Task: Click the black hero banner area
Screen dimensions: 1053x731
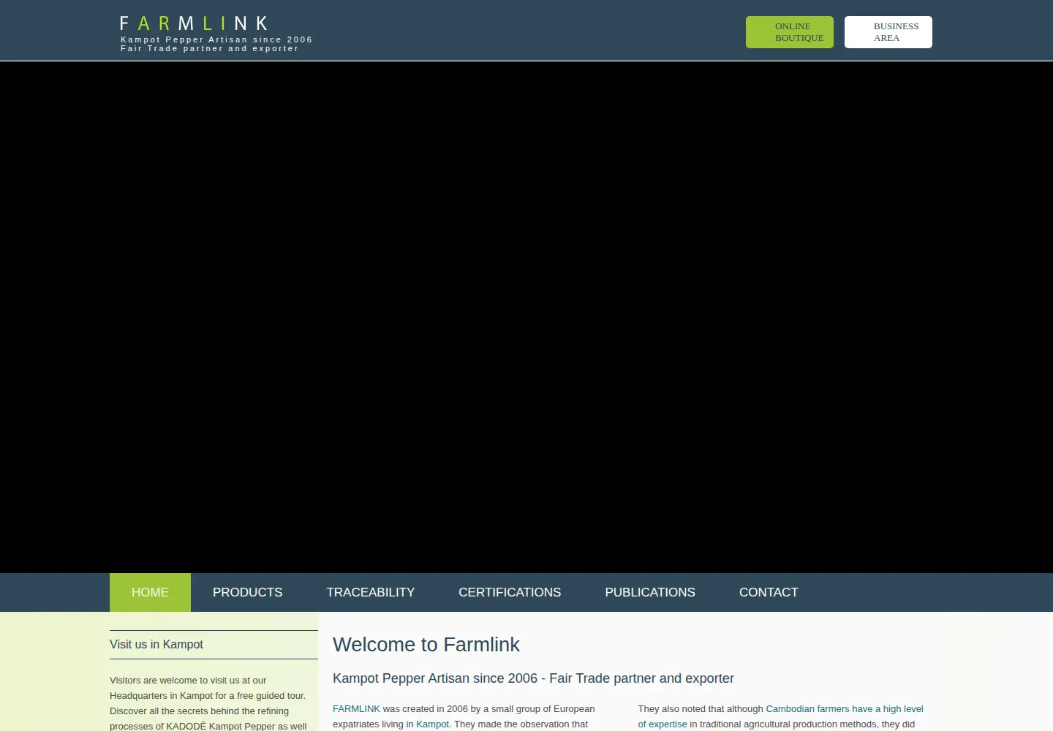Action: pos(526,317)
